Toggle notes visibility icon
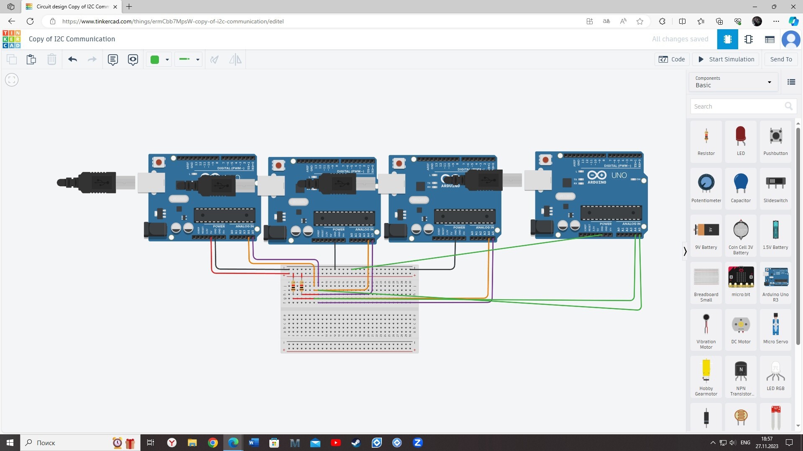The image size is (803, 451). tap(133, 59)
